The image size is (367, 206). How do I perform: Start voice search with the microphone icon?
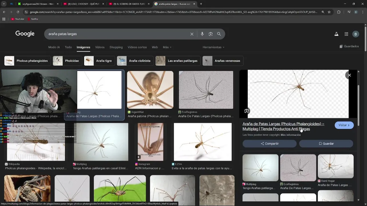click(202, 34)
